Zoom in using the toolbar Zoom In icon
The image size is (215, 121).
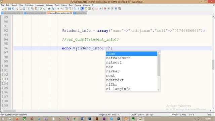tap(58, 8)
